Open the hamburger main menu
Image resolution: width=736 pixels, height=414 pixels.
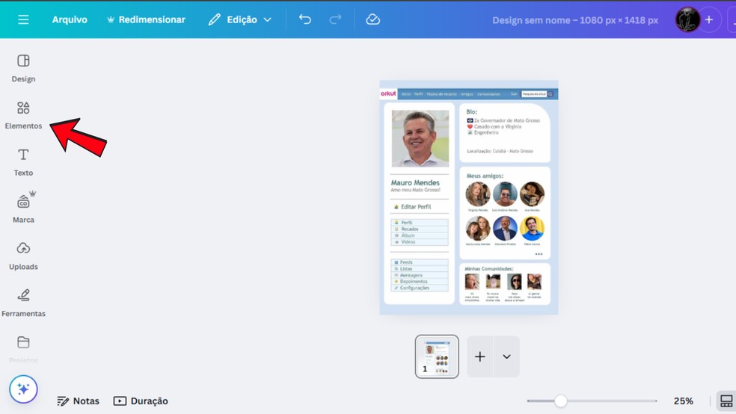(23, 19)
